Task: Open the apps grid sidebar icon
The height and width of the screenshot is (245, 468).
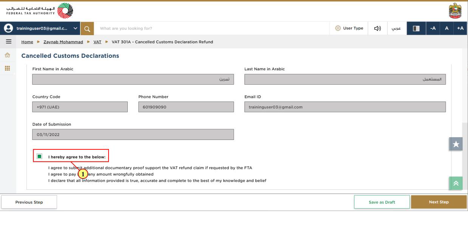Action: click(8, 68)
